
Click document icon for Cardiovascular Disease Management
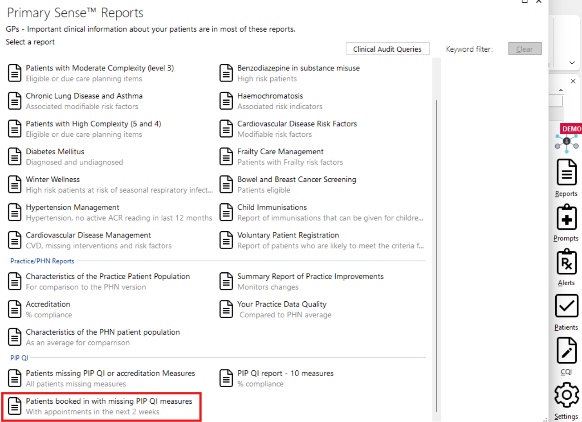[x=15, y=240]
